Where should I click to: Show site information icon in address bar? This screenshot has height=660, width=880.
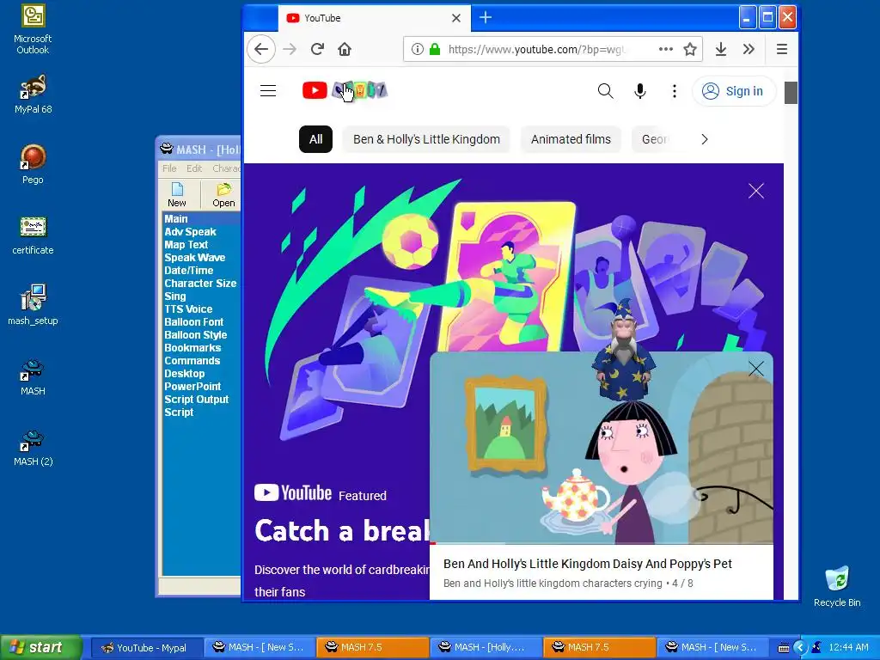pos(417,49)
